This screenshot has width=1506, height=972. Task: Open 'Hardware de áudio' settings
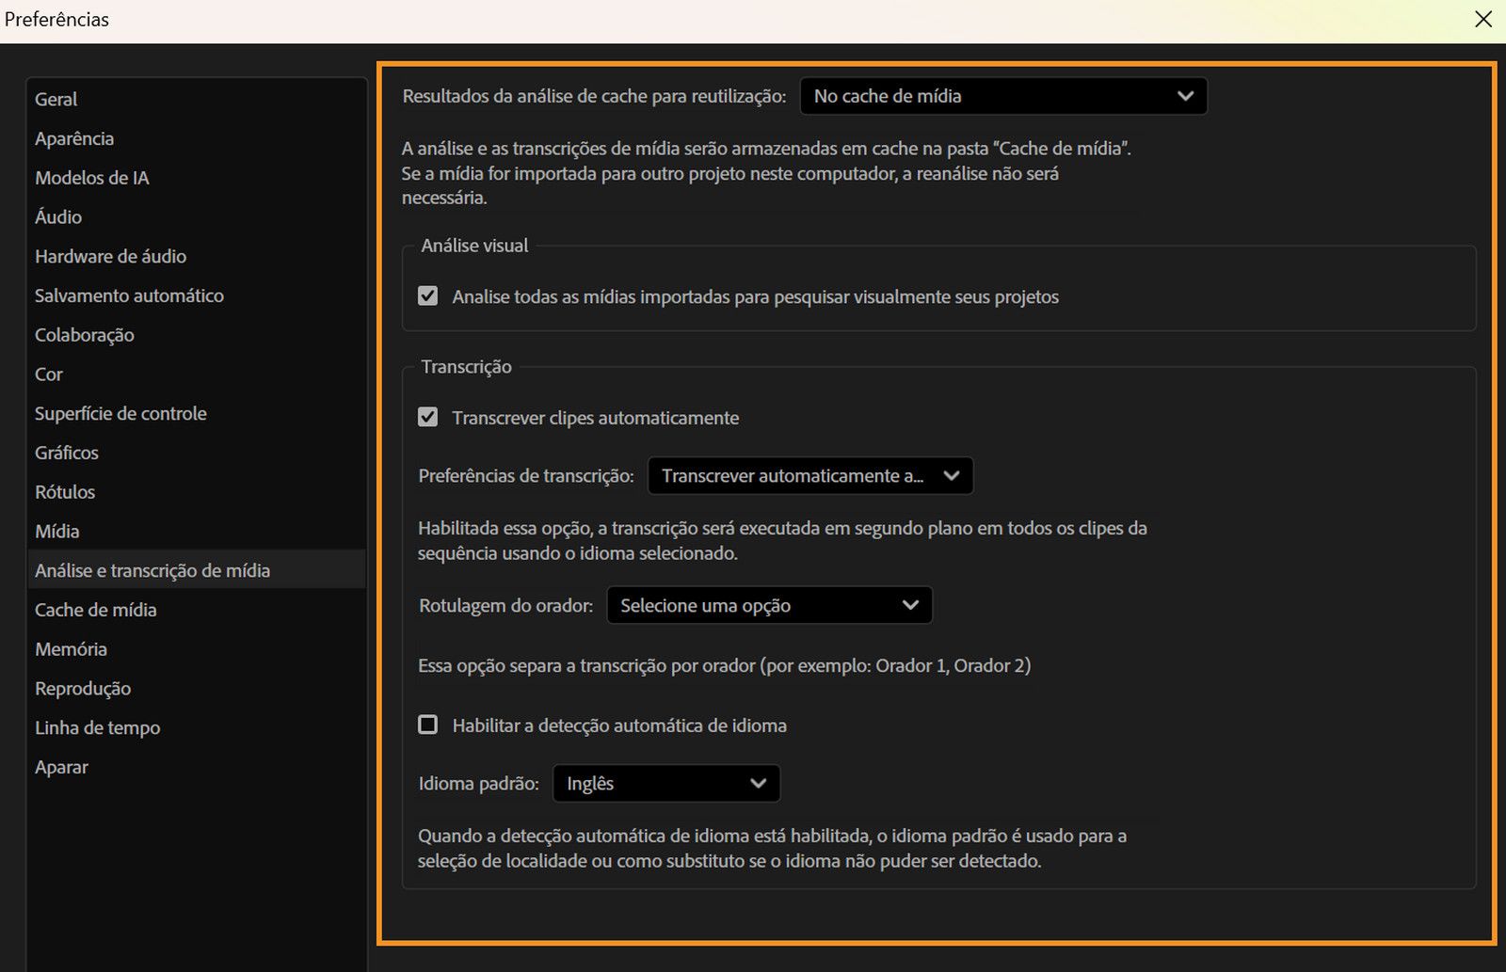coord(110,256)
